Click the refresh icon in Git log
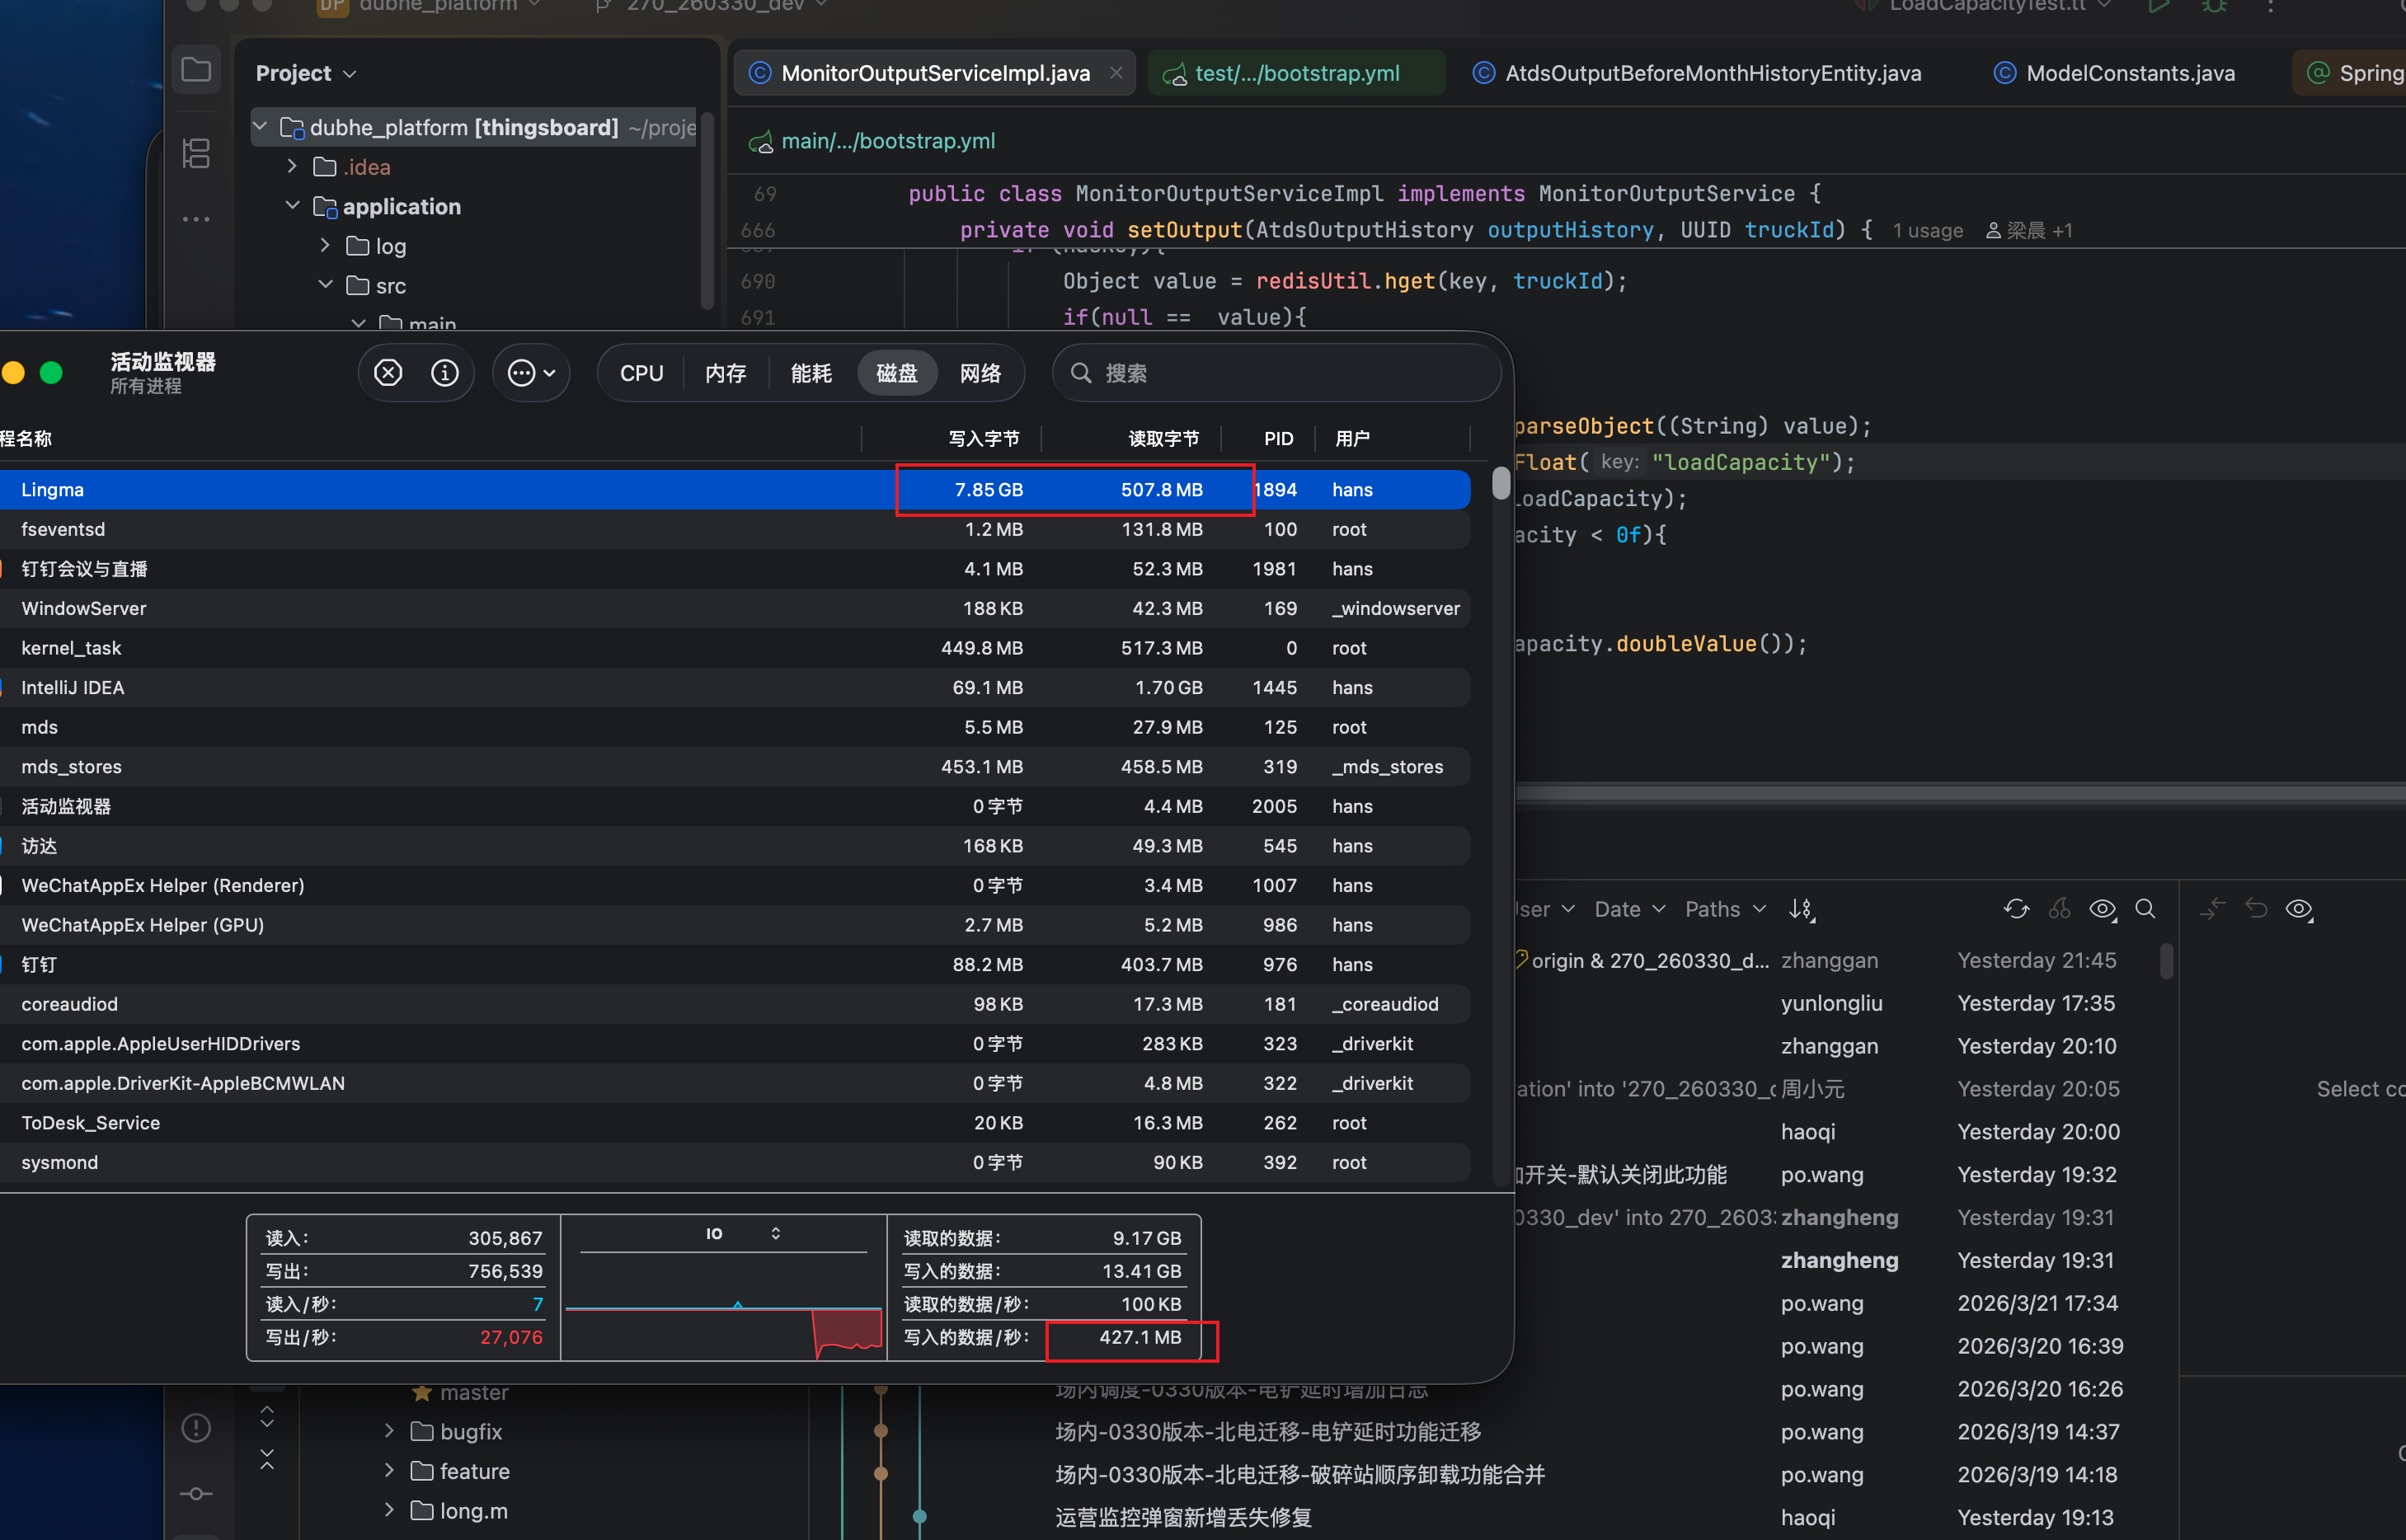Image resolution: width=2406 pixels, height=1540 pixels. pos(2016,909)
